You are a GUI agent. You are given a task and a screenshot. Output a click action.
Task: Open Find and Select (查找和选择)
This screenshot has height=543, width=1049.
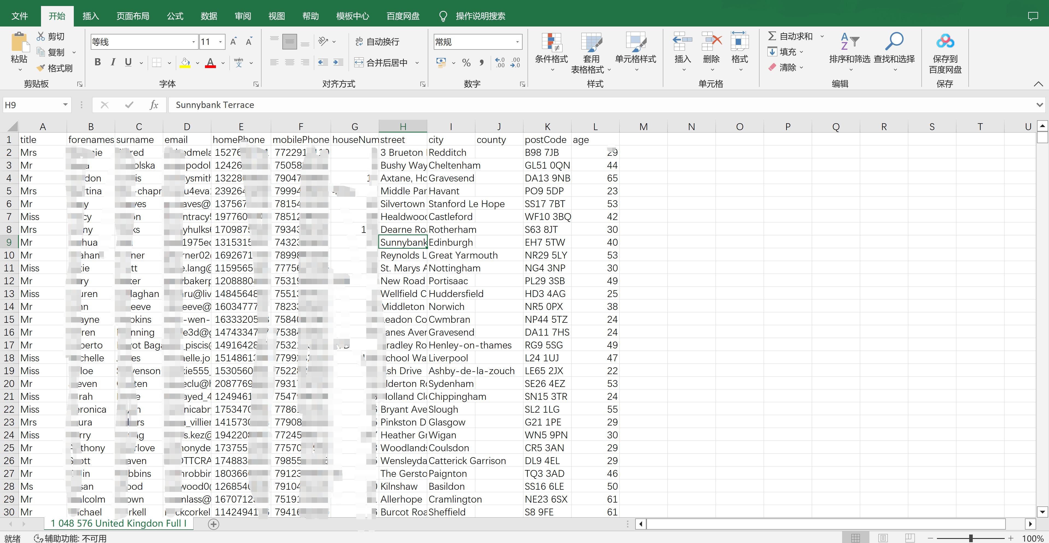pos(894,52)
